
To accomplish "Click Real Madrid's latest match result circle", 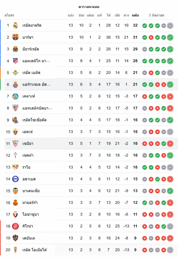I will click(170, 26).
